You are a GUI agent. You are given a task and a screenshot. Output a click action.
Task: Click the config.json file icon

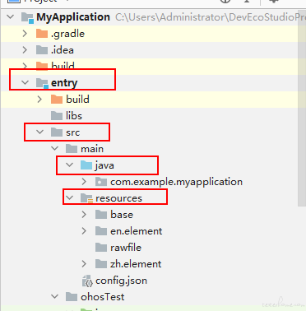click(87, 281)
